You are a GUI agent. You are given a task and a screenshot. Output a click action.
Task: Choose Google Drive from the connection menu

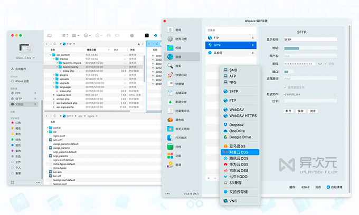[x=240, y=137]
